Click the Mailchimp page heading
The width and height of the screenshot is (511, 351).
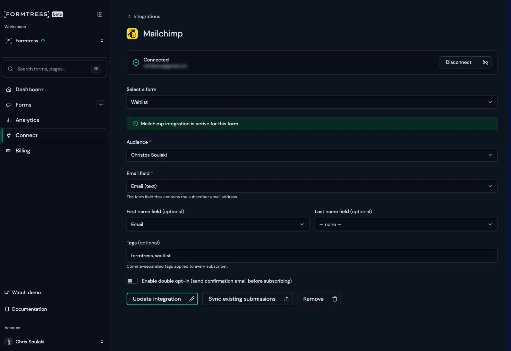pyautogui.click(x=163, y=34)
